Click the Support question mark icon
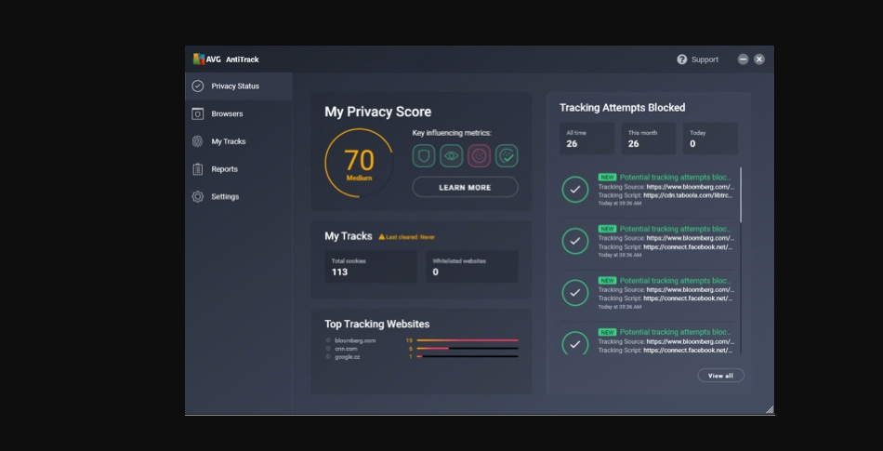883x451 pixels. pos(682,60)
